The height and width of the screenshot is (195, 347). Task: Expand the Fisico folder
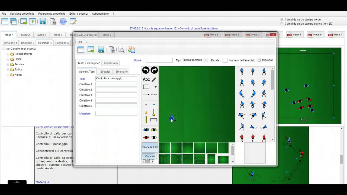(8, 59)
